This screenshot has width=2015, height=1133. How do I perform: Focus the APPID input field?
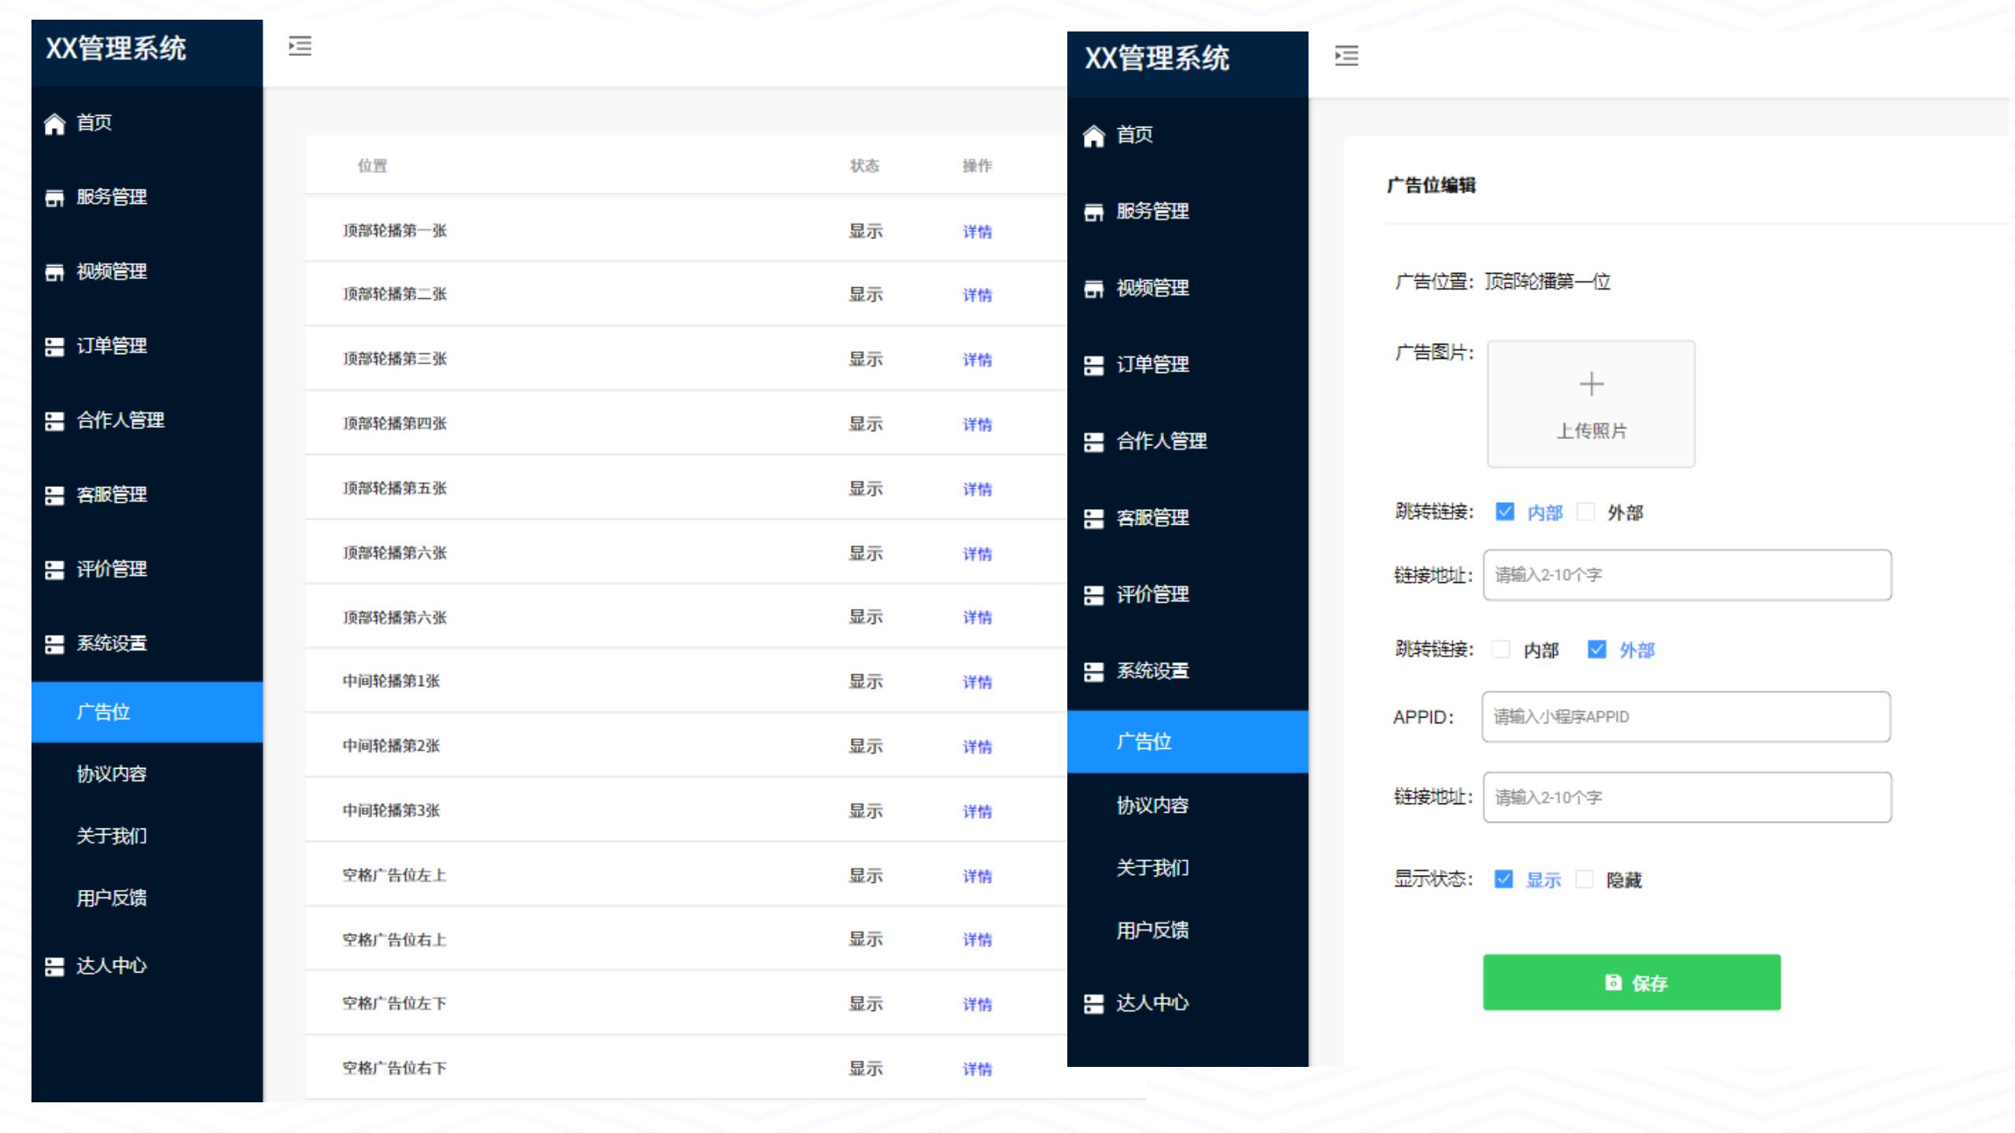(x=1687, y=717)
